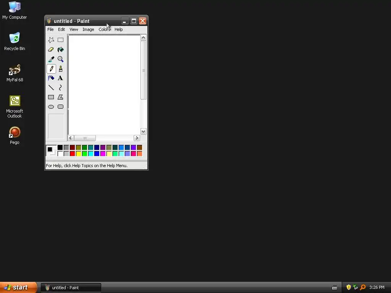Select the Airbrush spray tool
Viewport: 391px width, 293px height.
click(51, 78)
